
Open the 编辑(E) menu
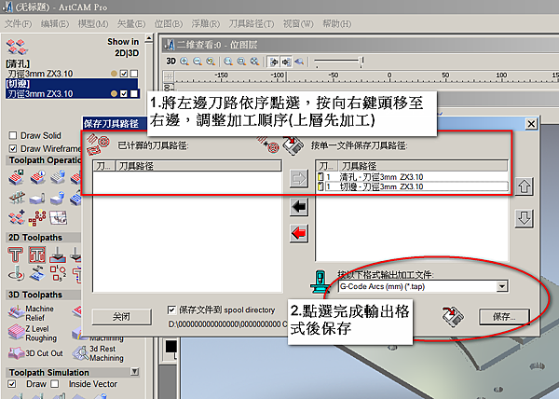[55, 24]
